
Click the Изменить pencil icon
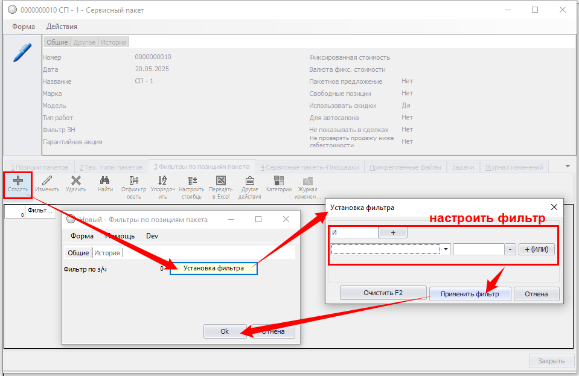[x=46, y=181]
